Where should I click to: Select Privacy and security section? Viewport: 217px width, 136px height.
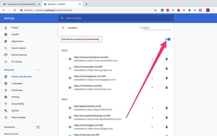tap(21, 76)
